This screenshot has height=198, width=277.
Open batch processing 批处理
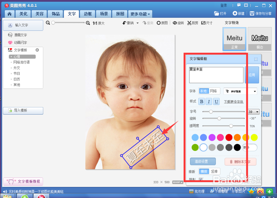(x=197, y=191)
